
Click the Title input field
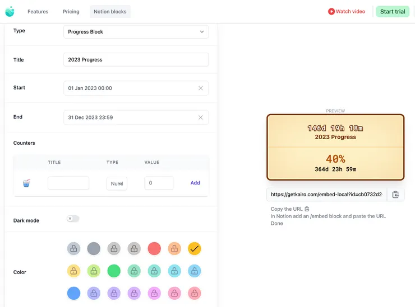coord(136,60)
